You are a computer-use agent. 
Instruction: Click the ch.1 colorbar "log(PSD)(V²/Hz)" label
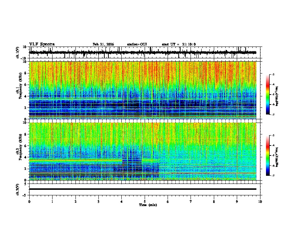pyautogui.click(x=277, y=96)
